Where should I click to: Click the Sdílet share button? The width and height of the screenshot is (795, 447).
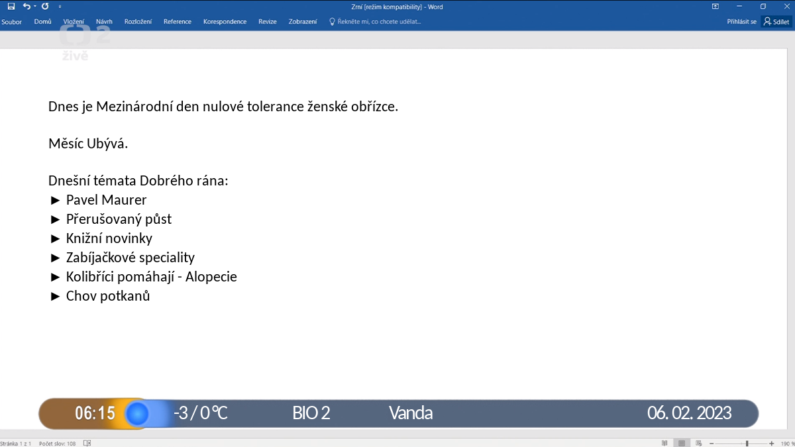(776, 22)
